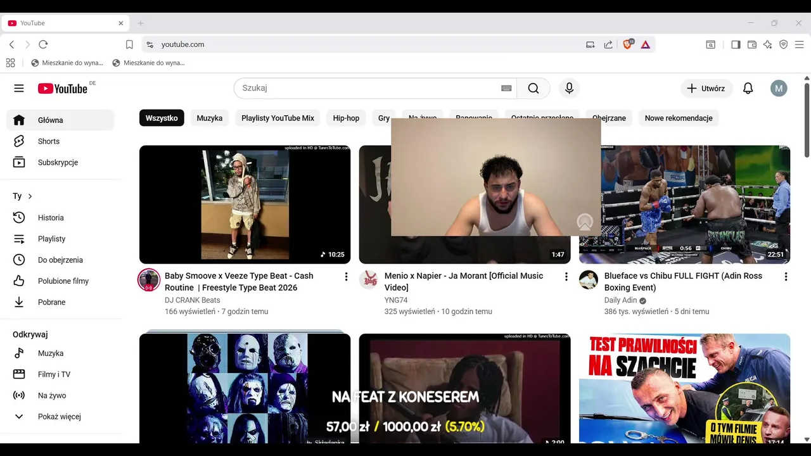Toggle the browser sidebar panel
This screenshot has width=811, height=456.
tap(736, 44)
